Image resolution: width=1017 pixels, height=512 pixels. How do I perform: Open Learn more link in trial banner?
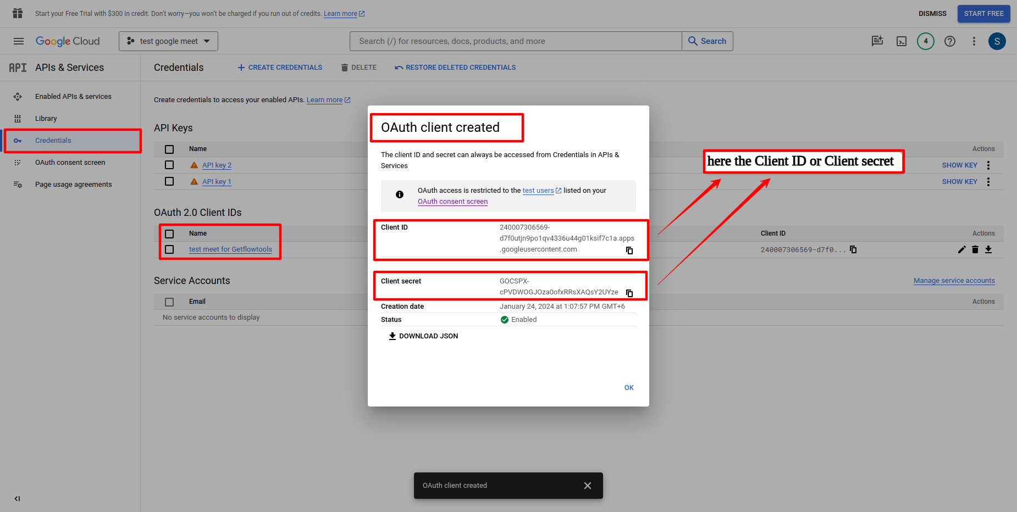click(x=344, y=14)
